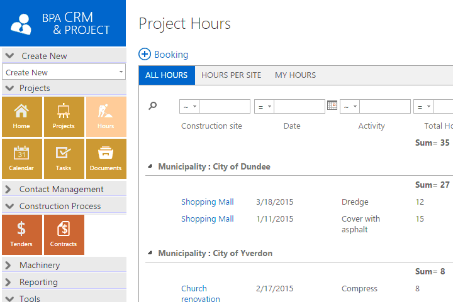The image size is (453, 302).
Task: Click the date 3/18/2015
Action: 274,202
